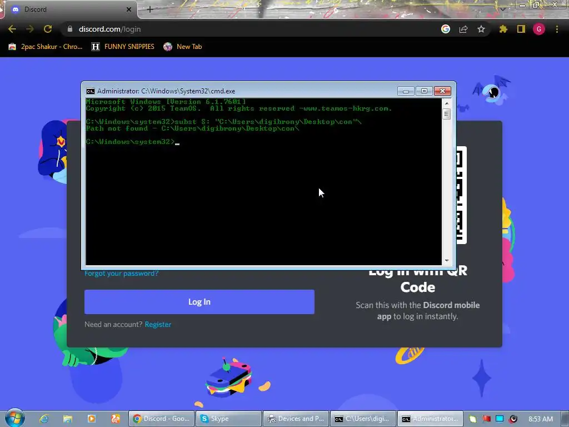Share this page using the share icon
569x427 pixels.
(463, 29)
